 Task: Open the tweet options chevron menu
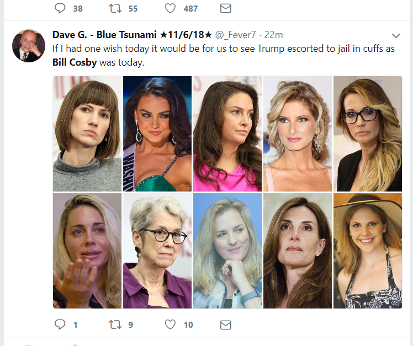tap(396, 35)
